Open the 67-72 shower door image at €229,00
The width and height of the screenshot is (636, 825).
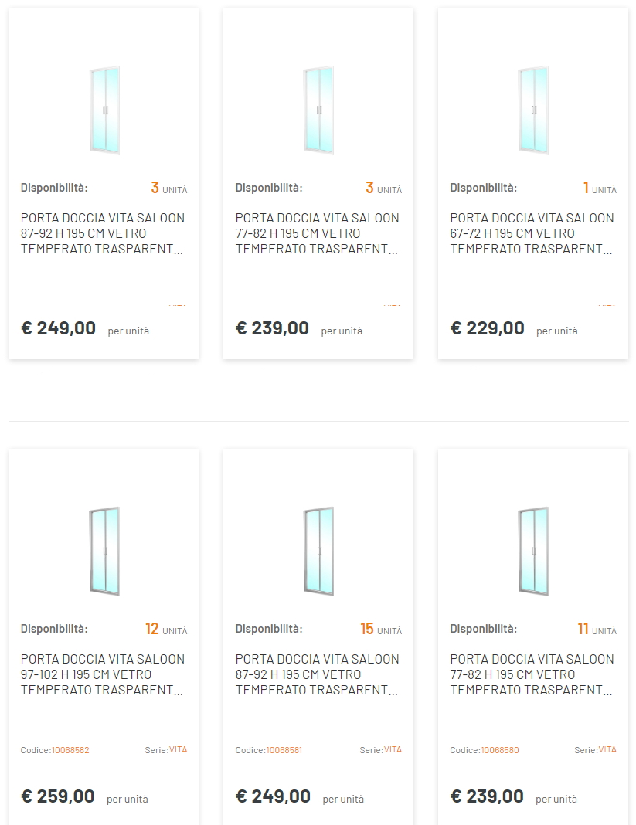pyautogui.click(x=533, y=110)
